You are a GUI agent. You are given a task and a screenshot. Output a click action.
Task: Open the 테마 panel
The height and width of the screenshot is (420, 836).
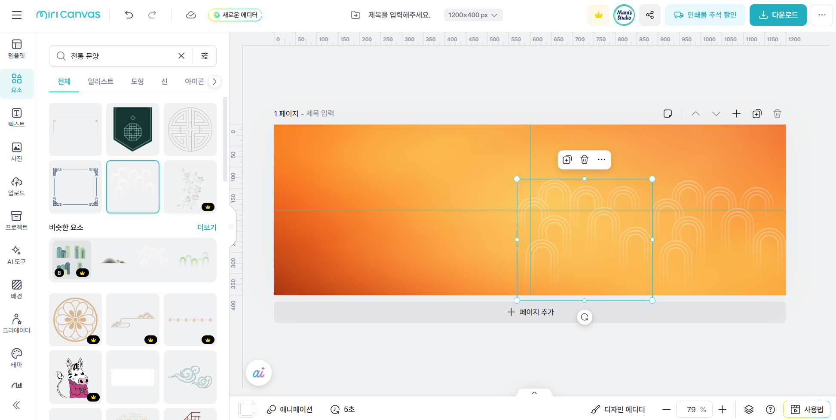[16, 357]
